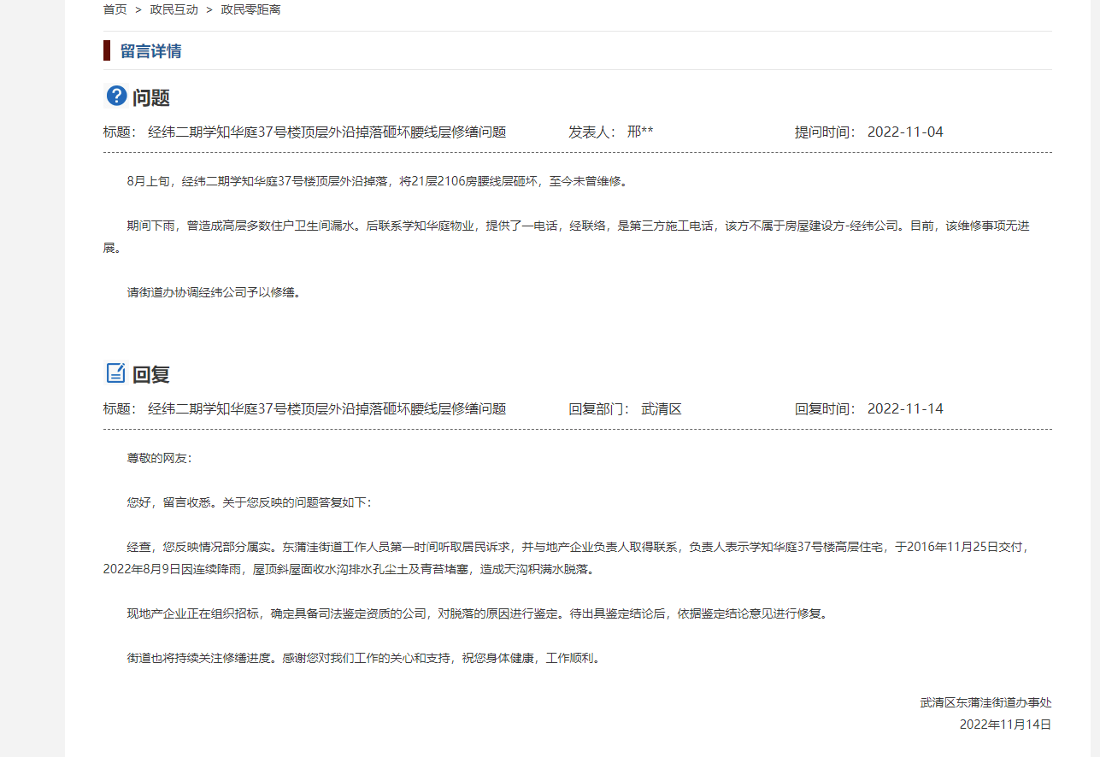Click the blue question mark icon

pos(116,96)
